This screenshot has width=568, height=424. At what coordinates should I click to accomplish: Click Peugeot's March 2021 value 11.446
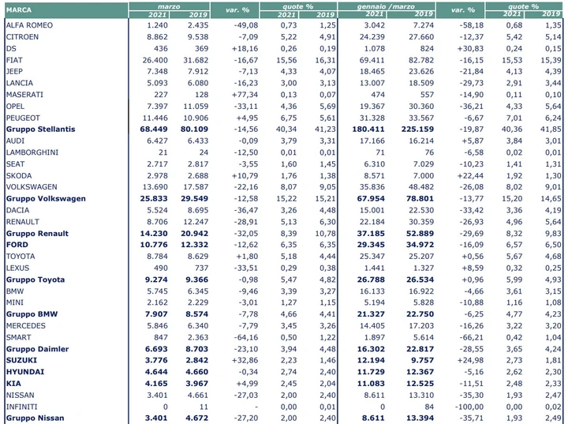155,118
